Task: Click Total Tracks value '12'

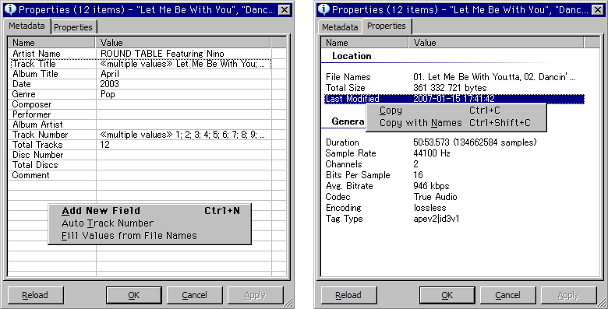Action: point(104,145)
